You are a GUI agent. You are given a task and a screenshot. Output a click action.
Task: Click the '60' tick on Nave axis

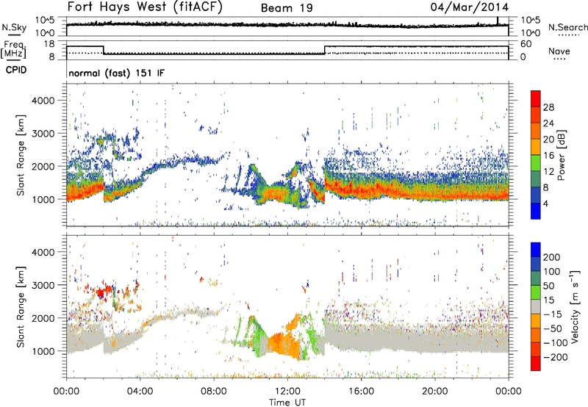coord(526,44)
